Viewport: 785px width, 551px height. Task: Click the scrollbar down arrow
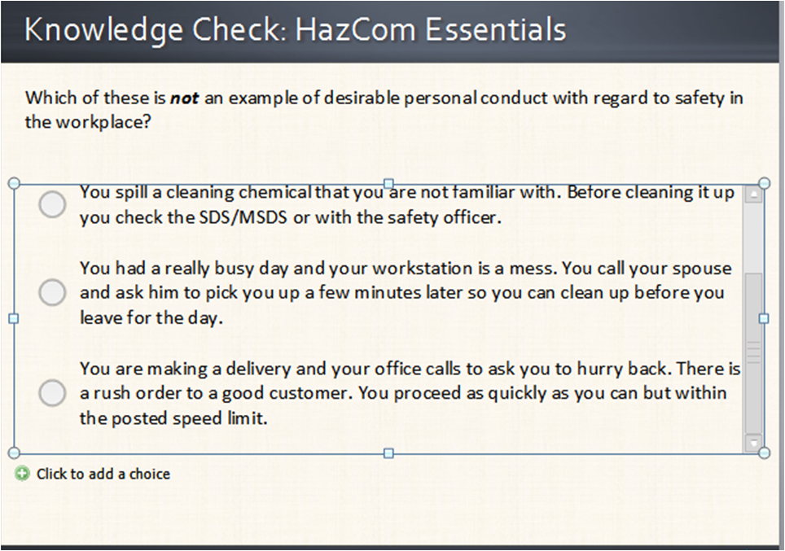tap(753, 443)
